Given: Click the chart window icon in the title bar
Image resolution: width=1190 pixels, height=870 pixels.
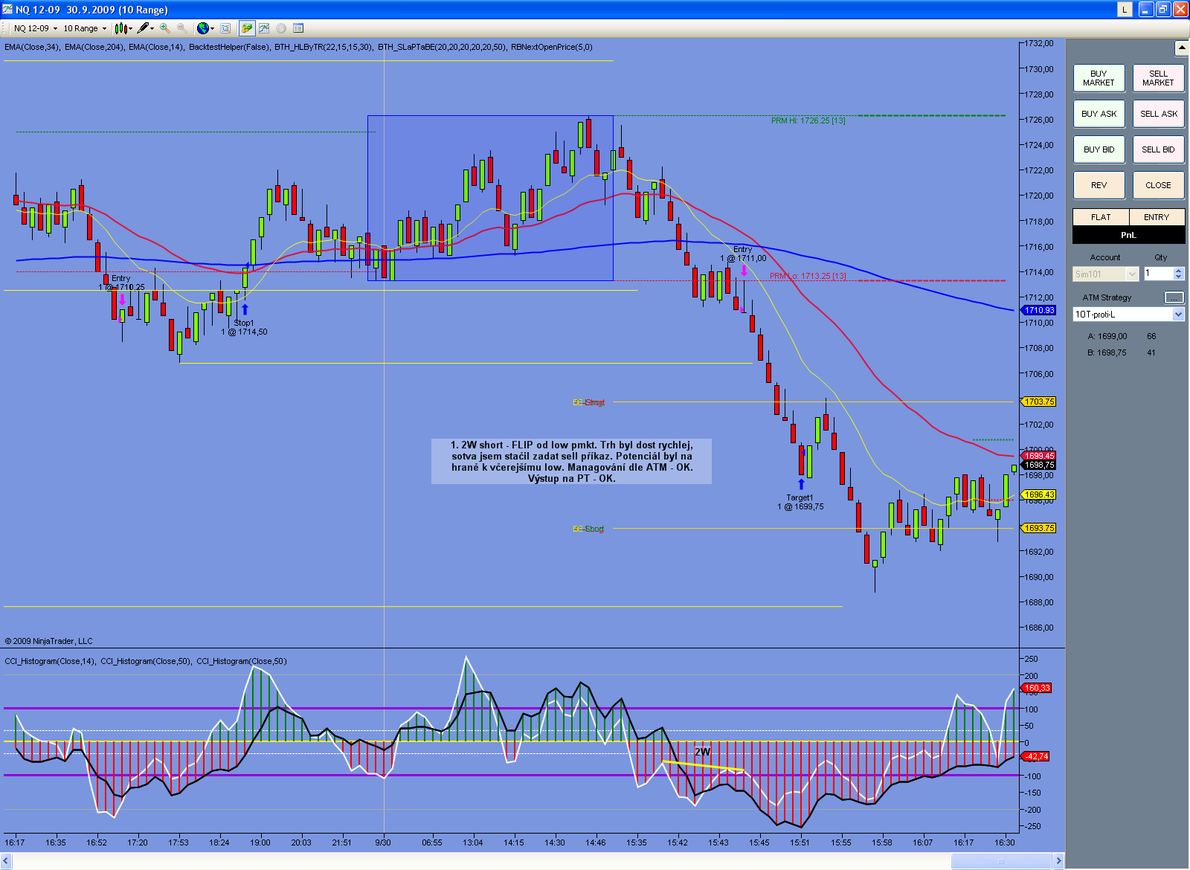Looking at the screenshot, I should pyautogui.click(x=8, y=10).
